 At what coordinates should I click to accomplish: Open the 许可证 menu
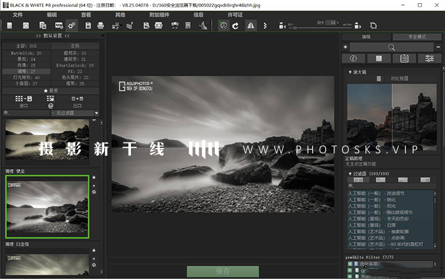235,15
